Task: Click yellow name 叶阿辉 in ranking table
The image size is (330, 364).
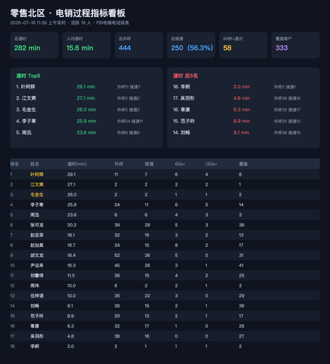Action: (37, 175)
